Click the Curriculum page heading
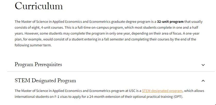Image resolution: width=216 pixels, height=105 pixels. [39, 6]
